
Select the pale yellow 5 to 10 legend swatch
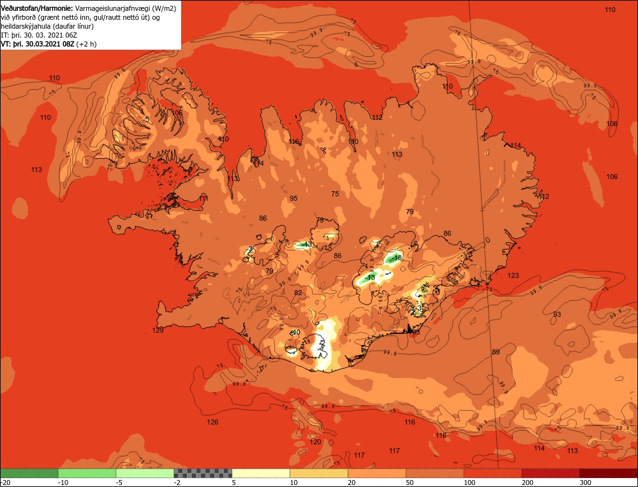[261, 473]
